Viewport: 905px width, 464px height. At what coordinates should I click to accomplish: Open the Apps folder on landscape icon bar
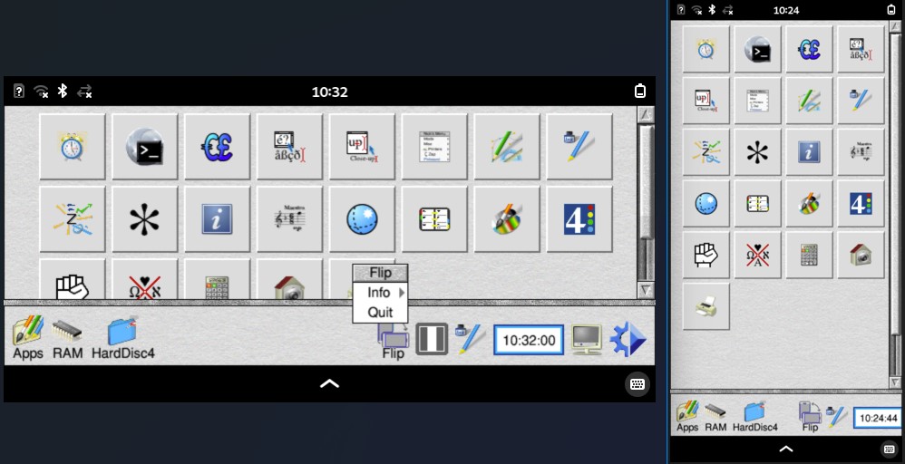tap(28, 338)
